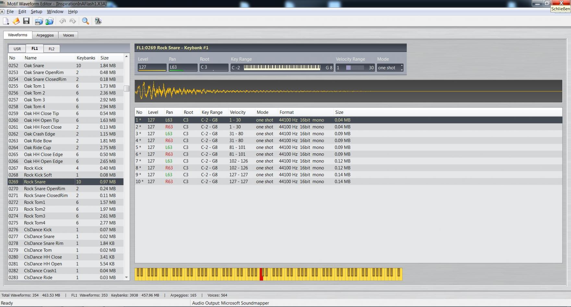The width and height of the screenshot is (571, 307).
Task: Select the FL2 bank tab
Action: 52,49
